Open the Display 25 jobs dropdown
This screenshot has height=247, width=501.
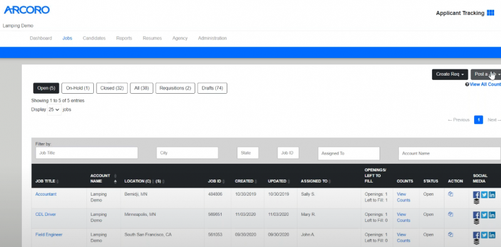54,109
